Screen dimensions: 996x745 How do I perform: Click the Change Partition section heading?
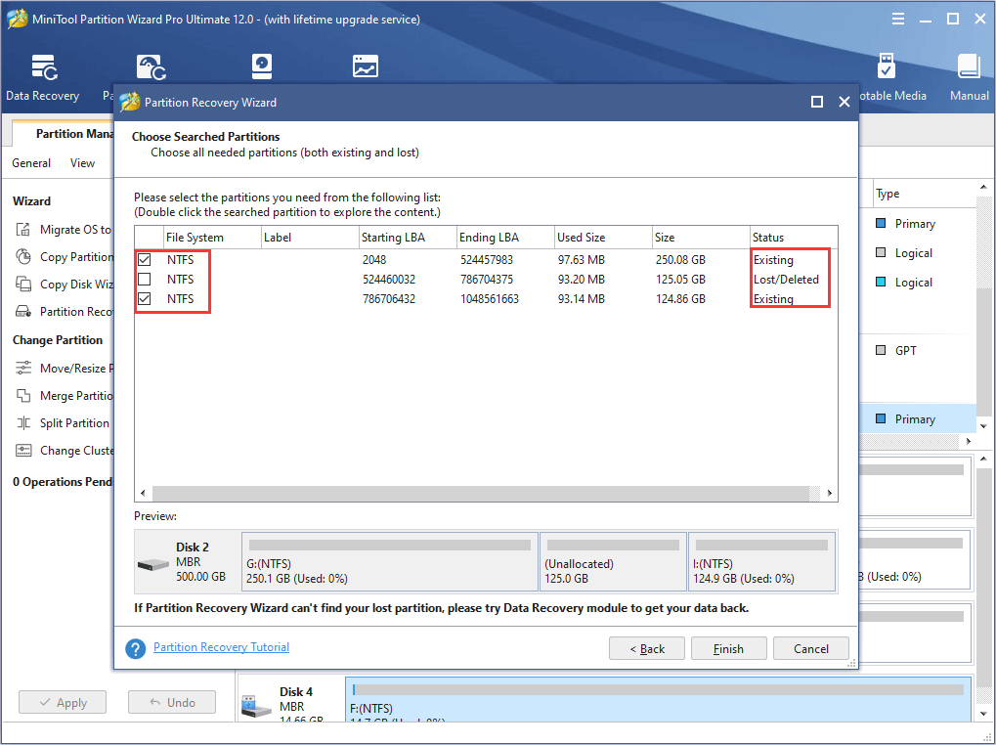pyautogui.click(x=57, y=340)
